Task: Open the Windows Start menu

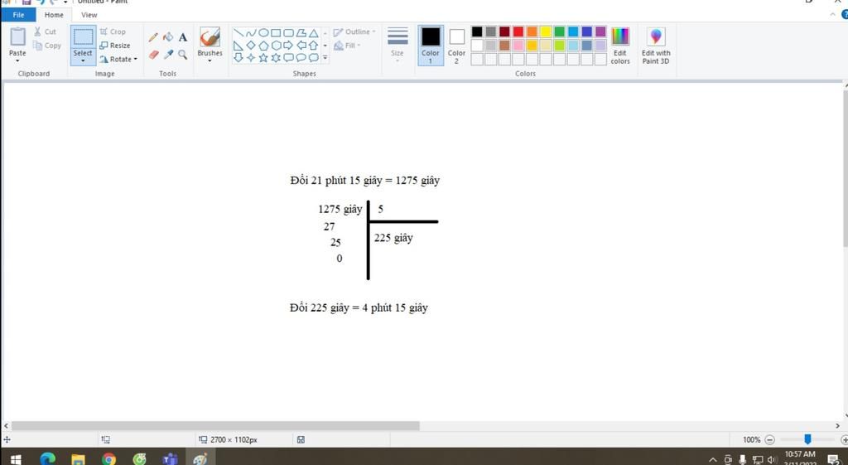Action: tap(15, 459)
